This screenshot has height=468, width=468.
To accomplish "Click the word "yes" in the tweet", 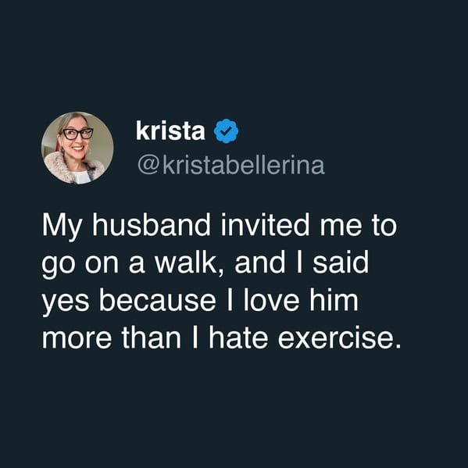I will (66, 303).
